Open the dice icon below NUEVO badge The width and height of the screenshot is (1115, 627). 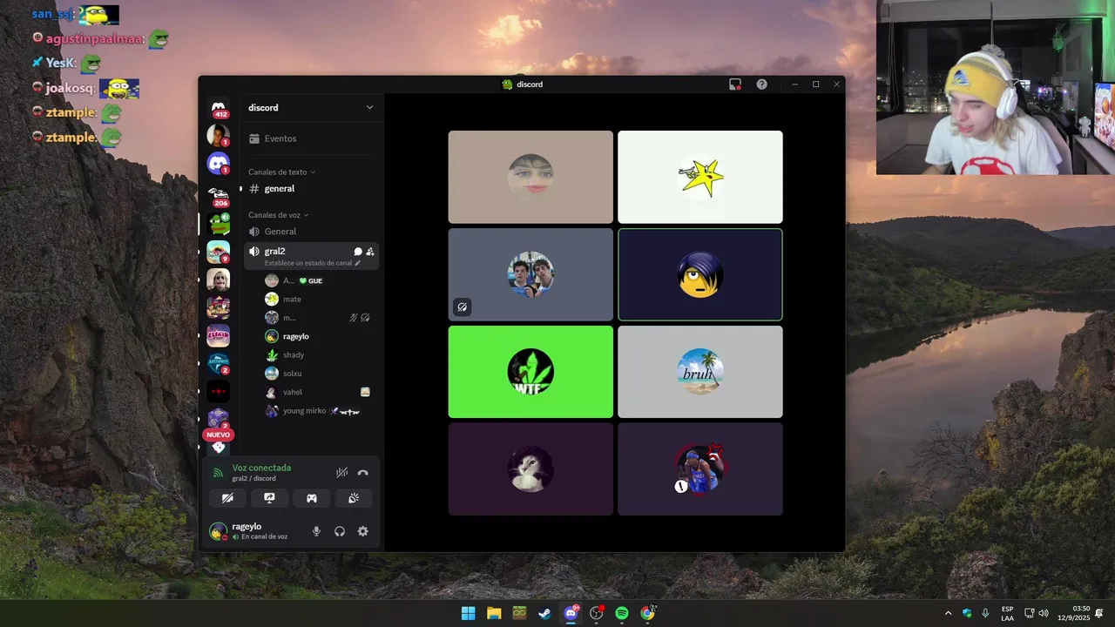(219, 448)
